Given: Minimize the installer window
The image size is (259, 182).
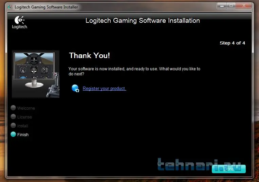Looking at the screenshot, I should tap(222, 6).
